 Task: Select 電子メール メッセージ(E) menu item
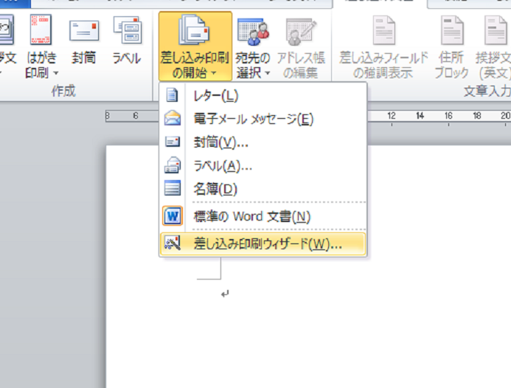(263, 119)
